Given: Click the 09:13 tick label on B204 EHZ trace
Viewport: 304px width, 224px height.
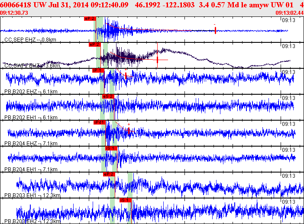Looking at the screenshot, I should (288, 124).
